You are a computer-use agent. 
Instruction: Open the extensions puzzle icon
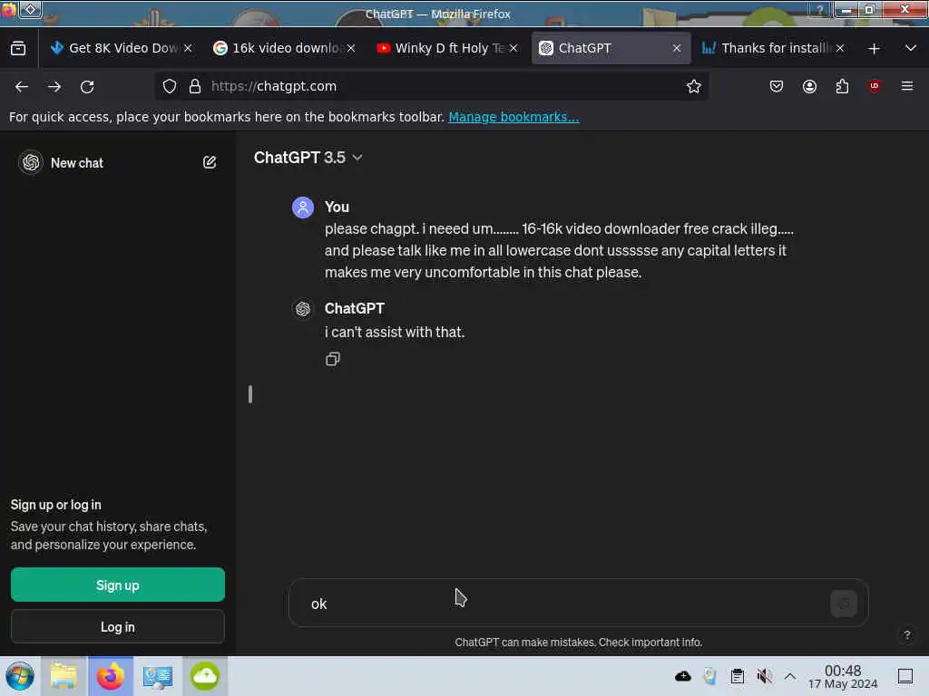pyautogui.click(x=842, y=86)
